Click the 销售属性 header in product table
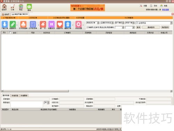The width and height of the screenshot is (174, 131). tap(82, 109)
